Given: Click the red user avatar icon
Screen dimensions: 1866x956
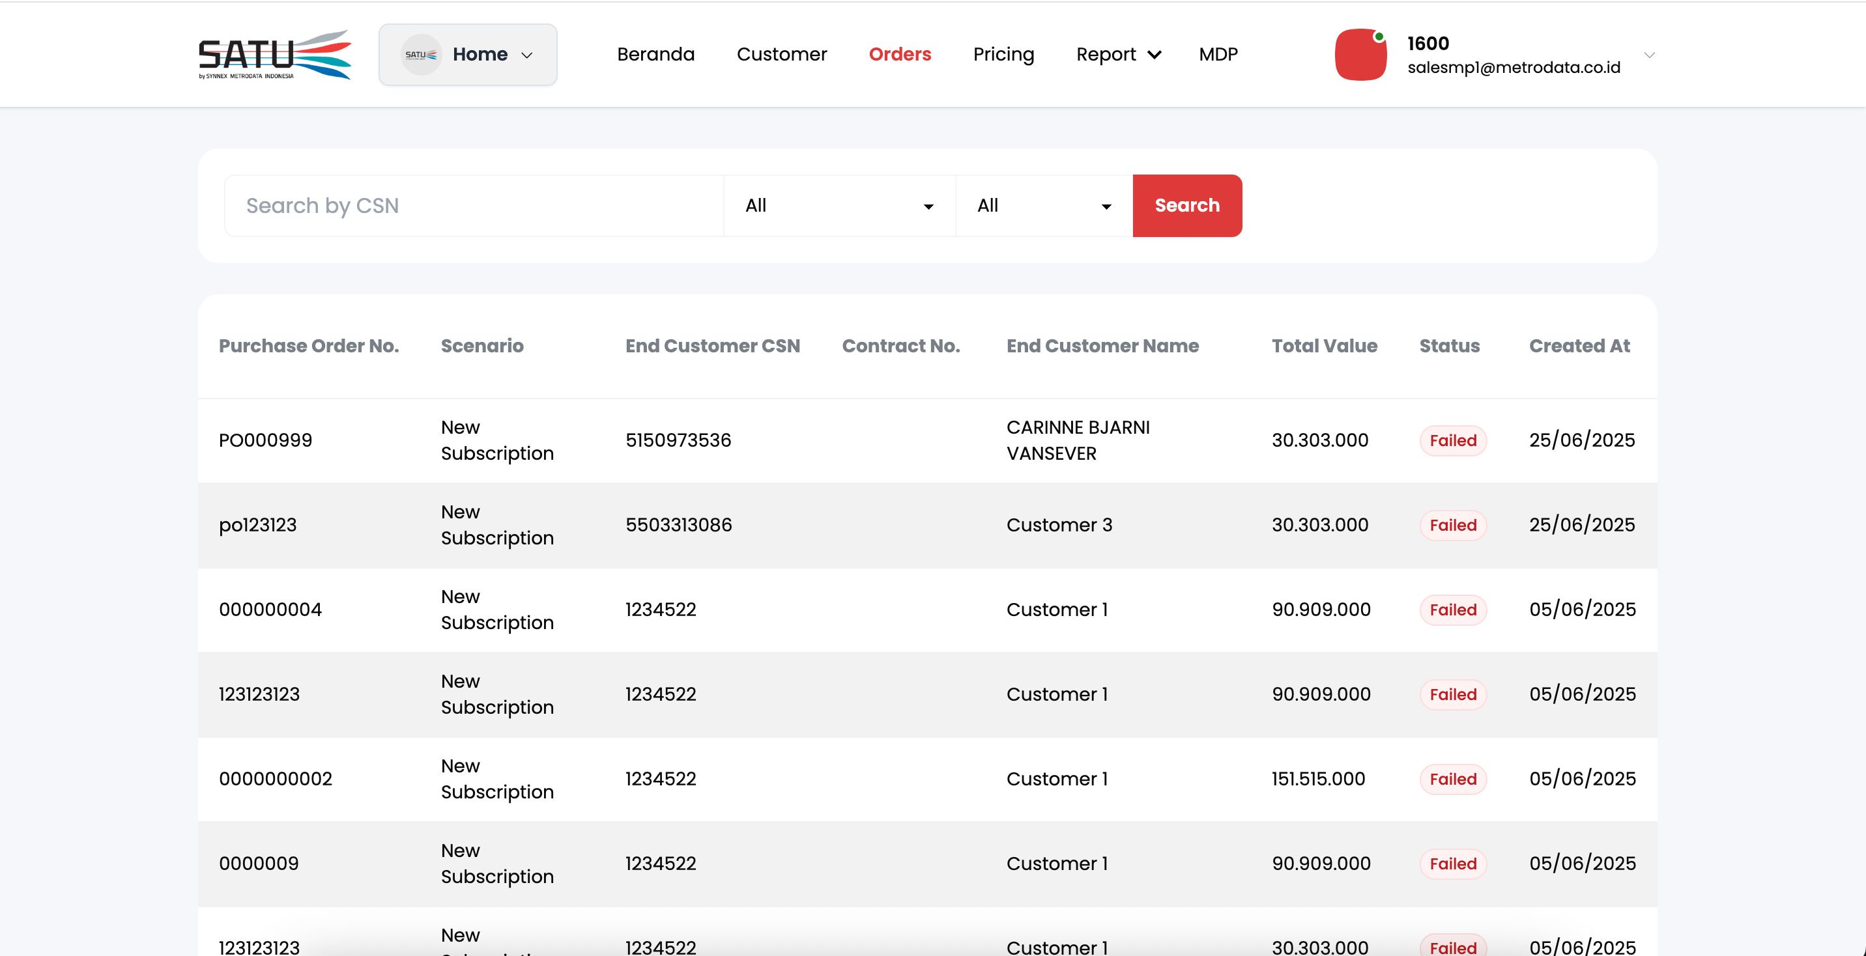Looking at the screenshot, I should point(1360,55).
